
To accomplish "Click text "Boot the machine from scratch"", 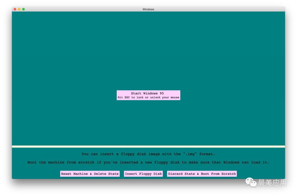I will click(x=61, y=162).
